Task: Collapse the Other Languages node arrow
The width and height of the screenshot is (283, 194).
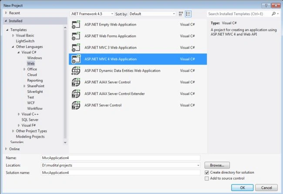Action: [x=13, y=47]
